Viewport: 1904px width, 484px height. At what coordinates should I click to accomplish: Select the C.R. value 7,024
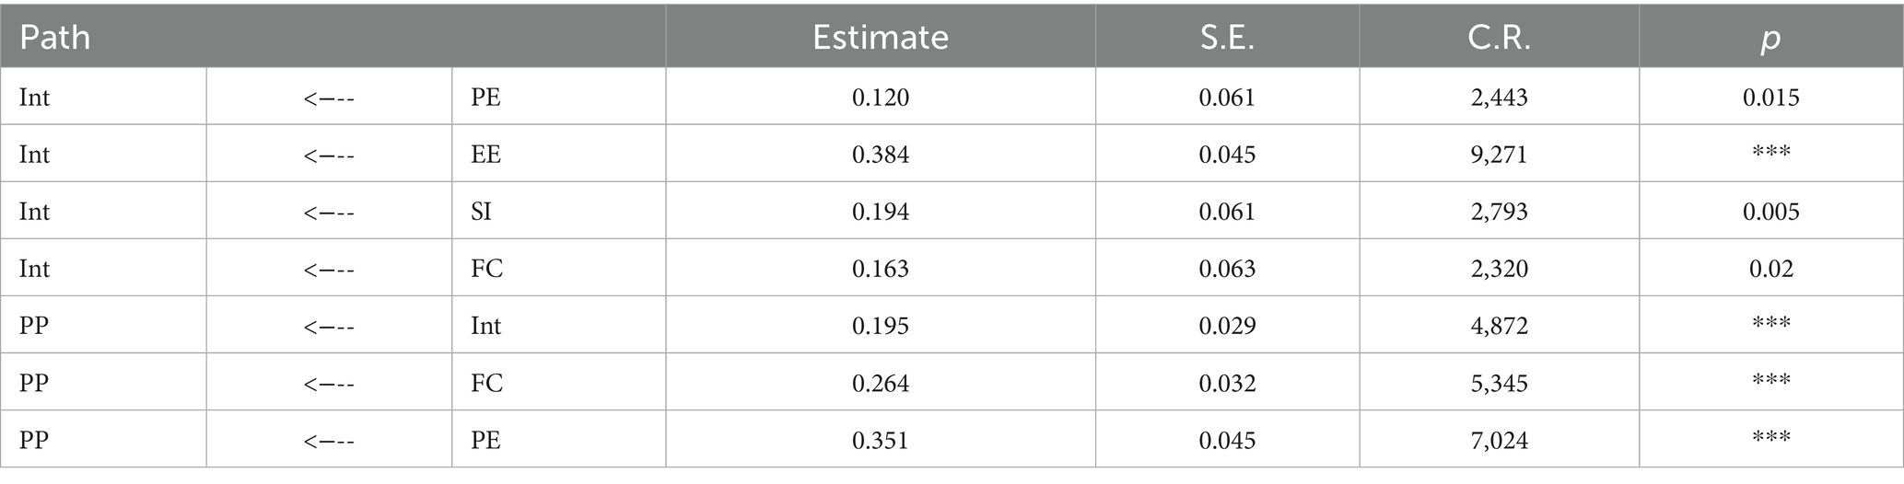click(1499, 441)
